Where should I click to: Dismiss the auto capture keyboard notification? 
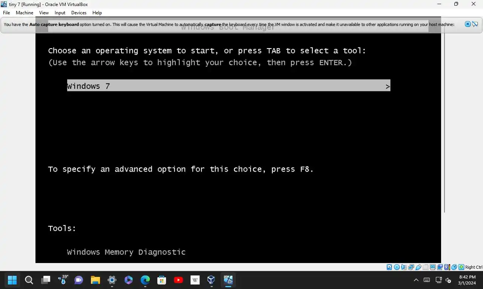(x=468, y=24)
